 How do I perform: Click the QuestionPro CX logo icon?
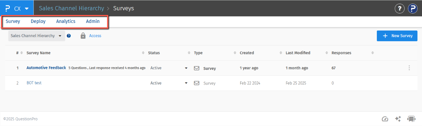point(8,8)
